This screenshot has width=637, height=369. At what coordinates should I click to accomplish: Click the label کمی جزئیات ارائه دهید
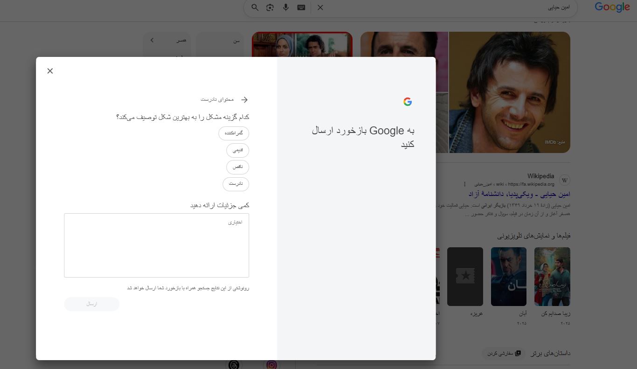220,205
